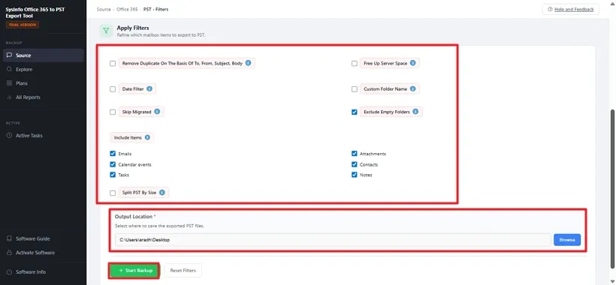Open the Source menu item
Screen dimensions: 616x285
pyautogui.click(x=44, y=55)
